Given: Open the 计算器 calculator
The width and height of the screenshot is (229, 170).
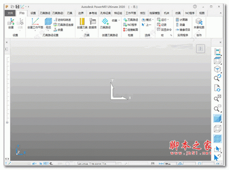Looking at the screenshot, I should pyautogui.click(x=182, y=20).
